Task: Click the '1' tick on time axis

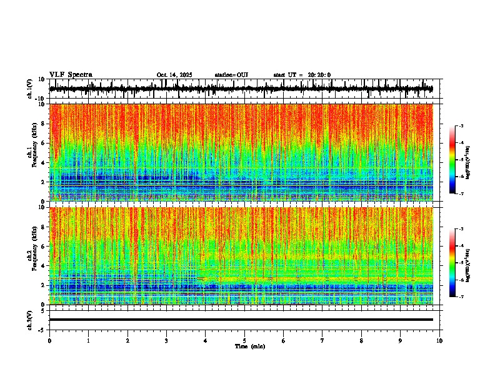Action: point(88,341)
